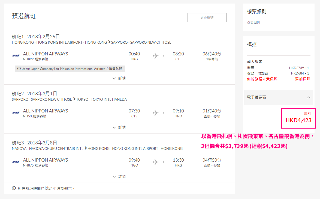Click the 成人旅客 label
320x199 pixels.
tap(255, 62)
